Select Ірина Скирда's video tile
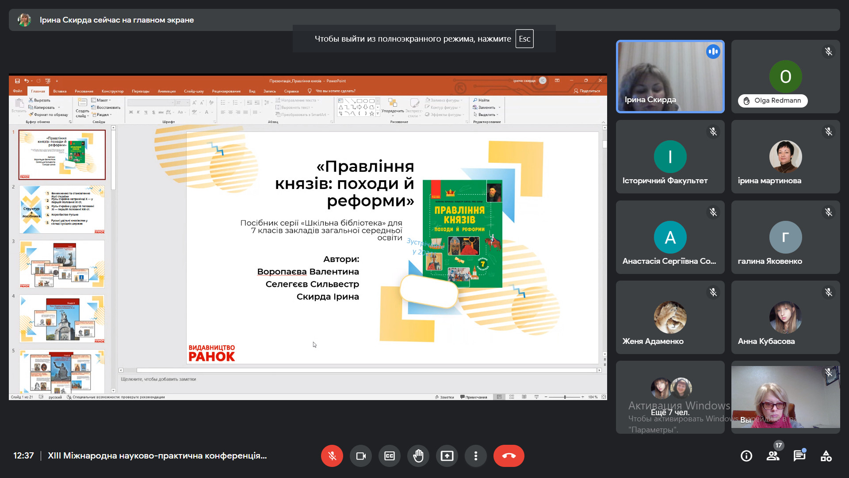The image size is (849, 478). tap(670, 77)
